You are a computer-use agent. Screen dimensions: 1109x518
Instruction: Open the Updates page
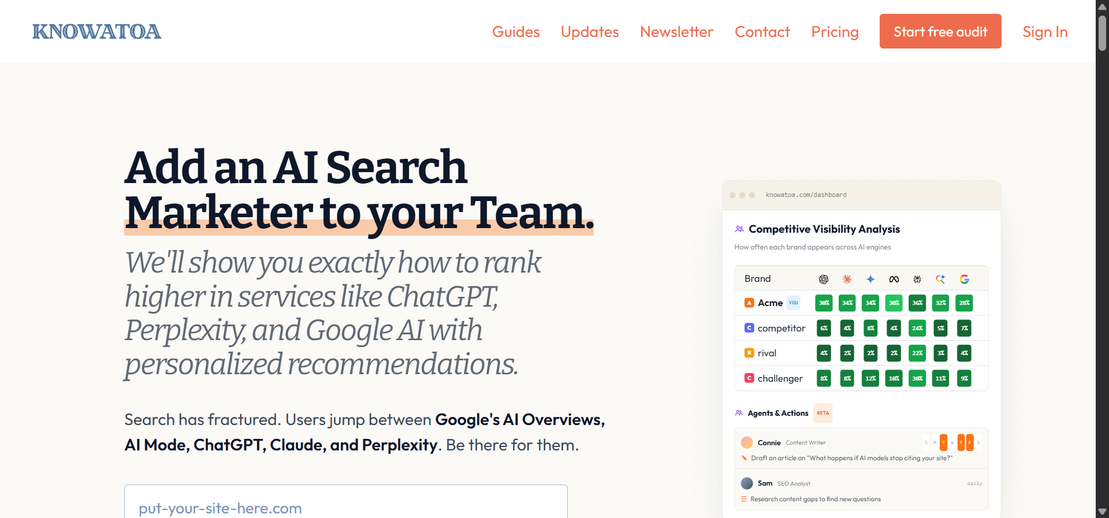[590, 32]
